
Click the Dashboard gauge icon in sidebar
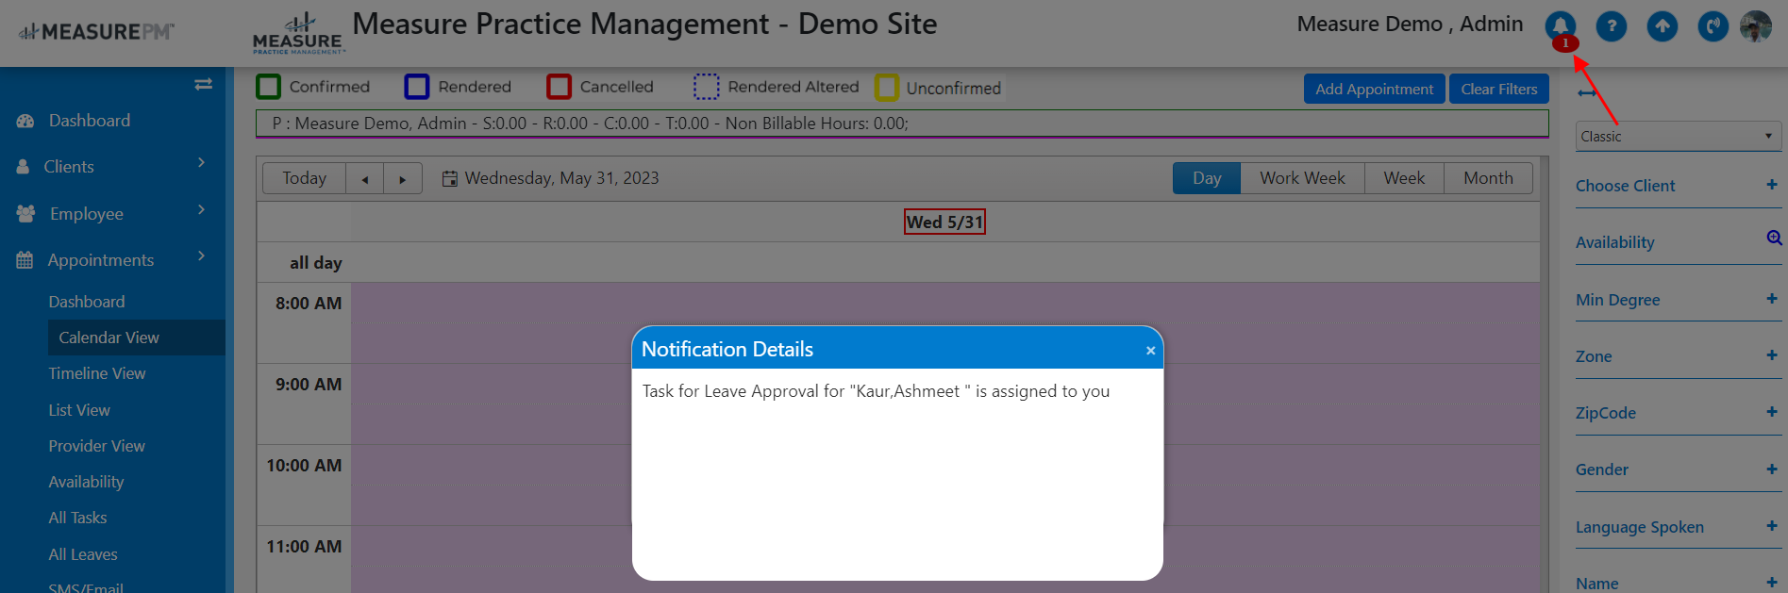(25, 122)
